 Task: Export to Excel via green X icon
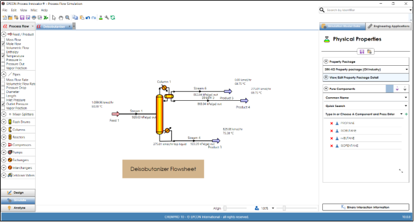coord(46,18)
